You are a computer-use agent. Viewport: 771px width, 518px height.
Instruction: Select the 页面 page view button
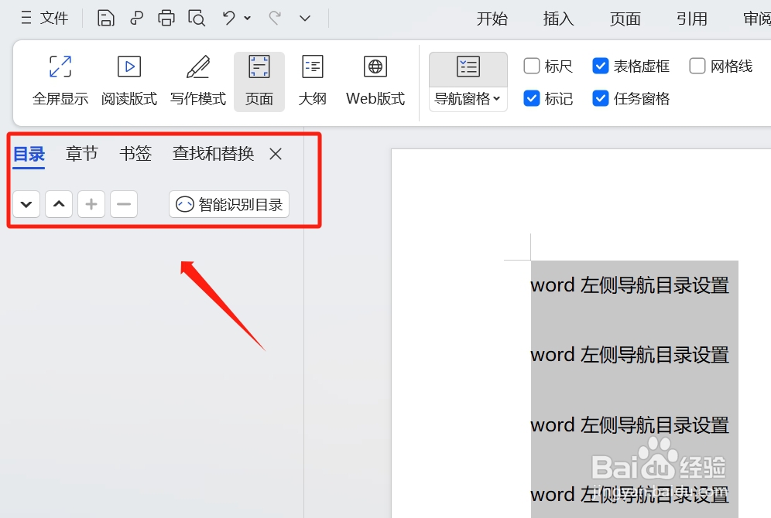pos(259,81)
